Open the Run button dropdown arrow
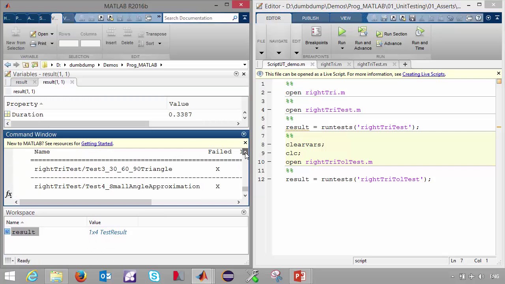The image size is (505, 284). [342, 49]
